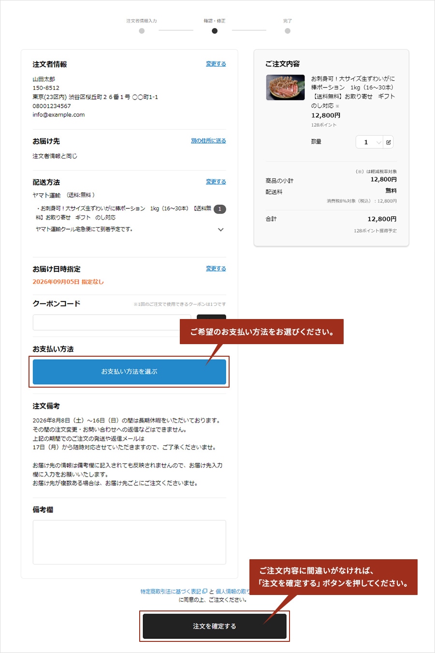Viewport: 435px width, 653px height.
Task: Click the 128ポイント獲得予定 text
Action: (x=375, y=231)
